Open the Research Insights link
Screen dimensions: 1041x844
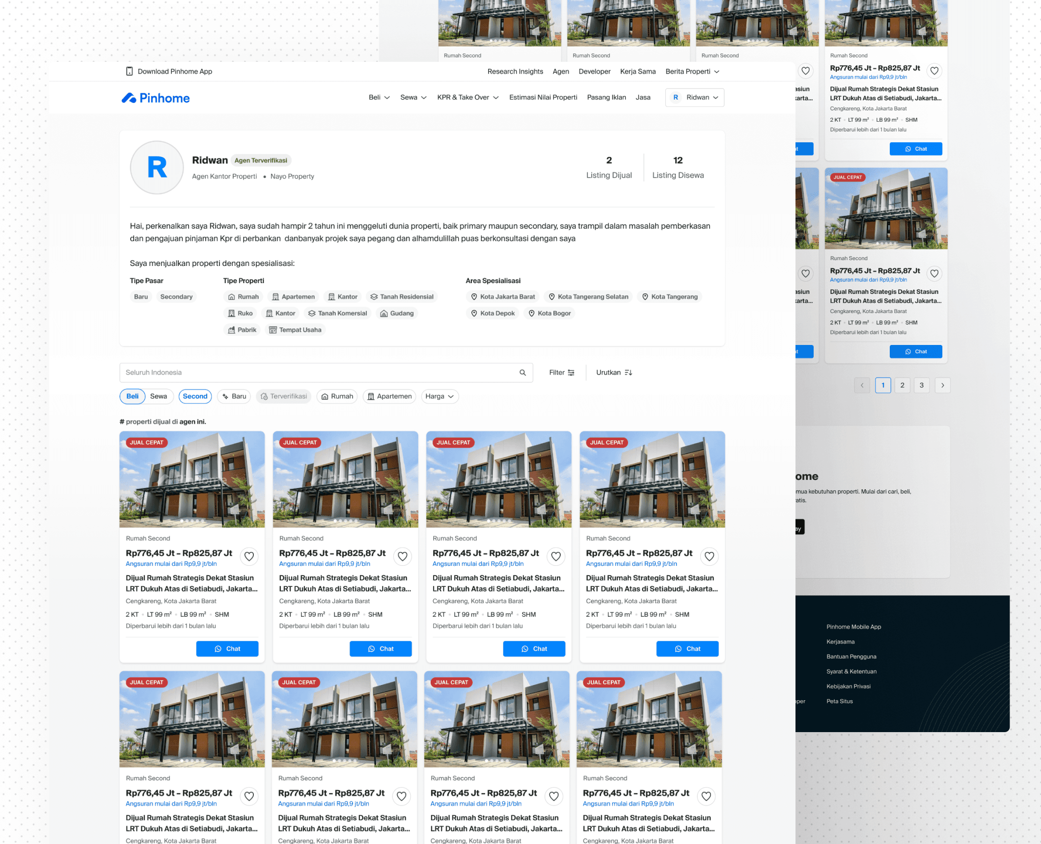point(515,72)
